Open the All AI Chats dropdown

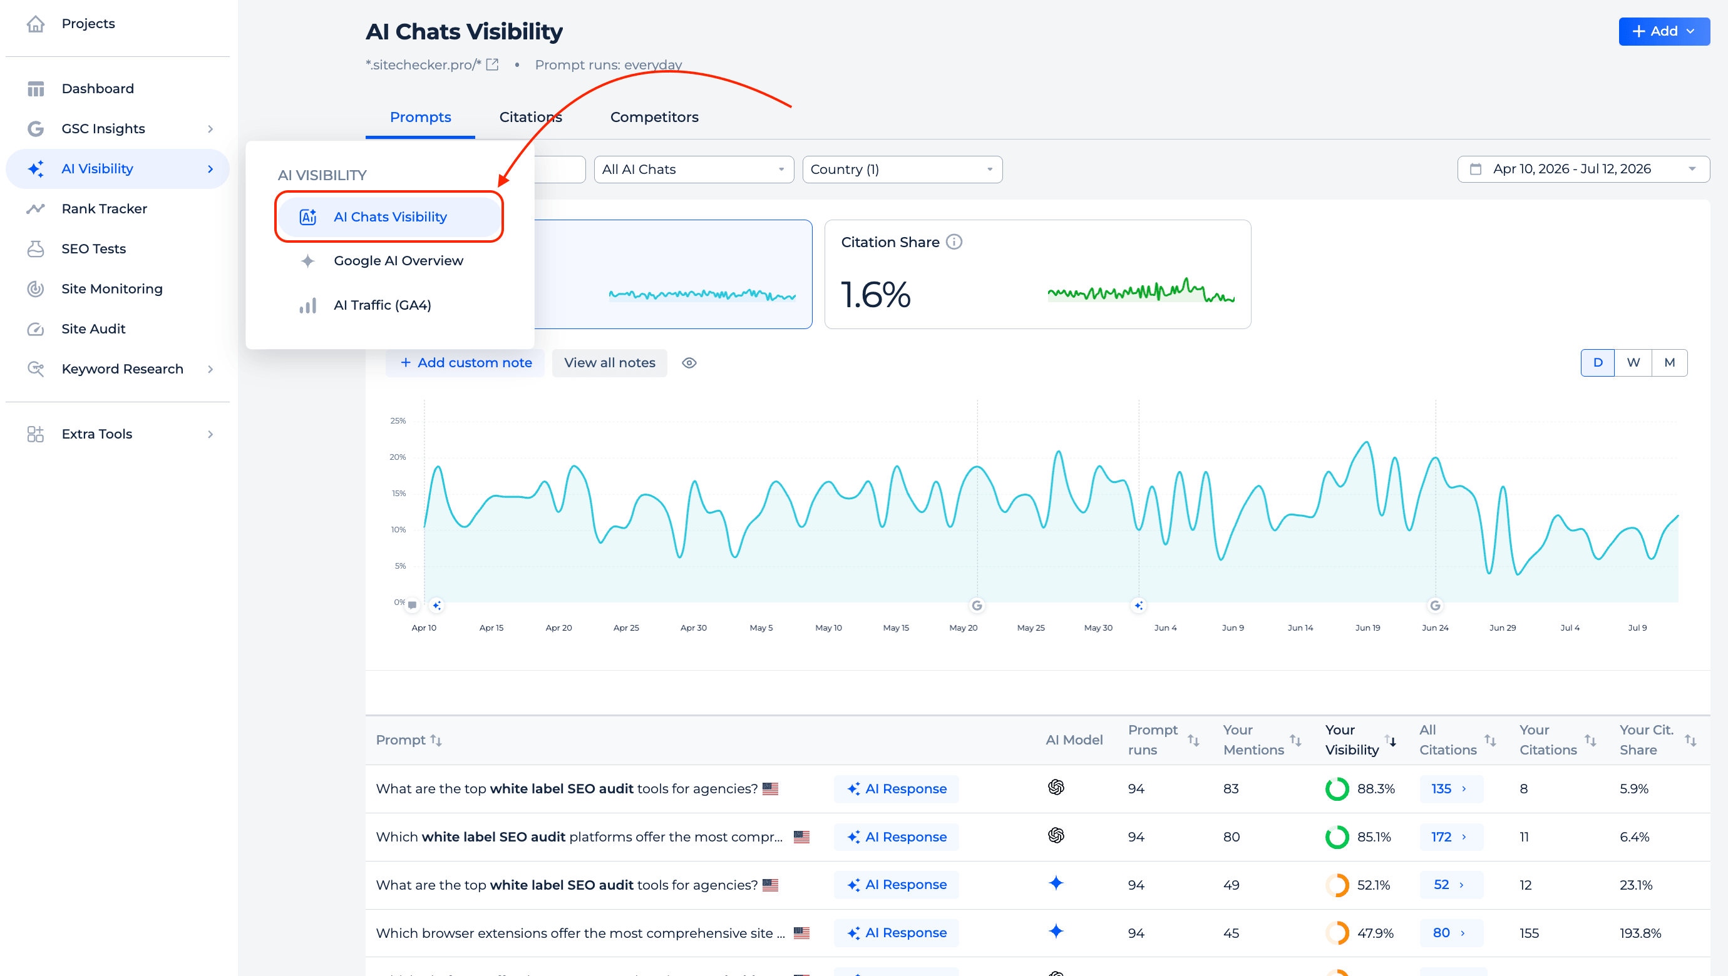click(x=694, y=170)
